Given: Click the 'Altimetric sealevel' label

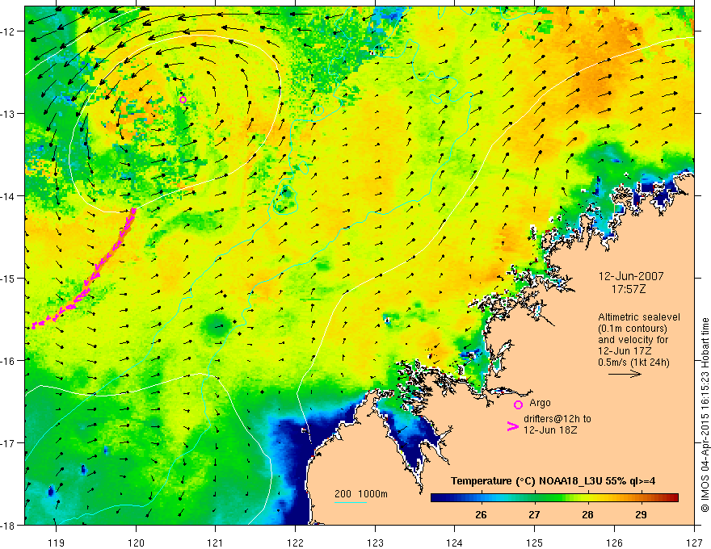Looking at the screenshot, I should (639, 317).
